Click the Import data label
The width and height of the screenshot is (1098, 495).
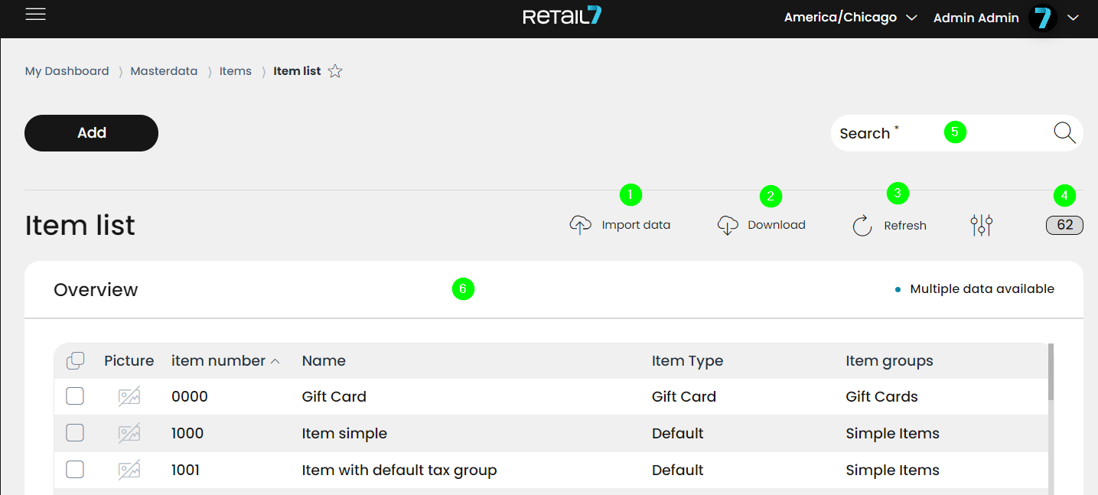(636, 225)
